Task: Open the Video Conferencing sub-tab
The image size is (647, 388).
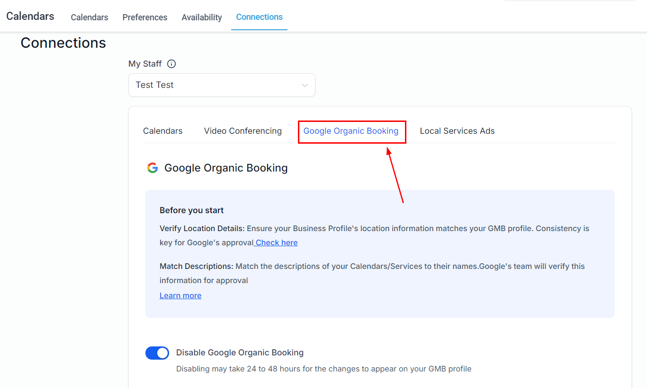Action: 243,131
